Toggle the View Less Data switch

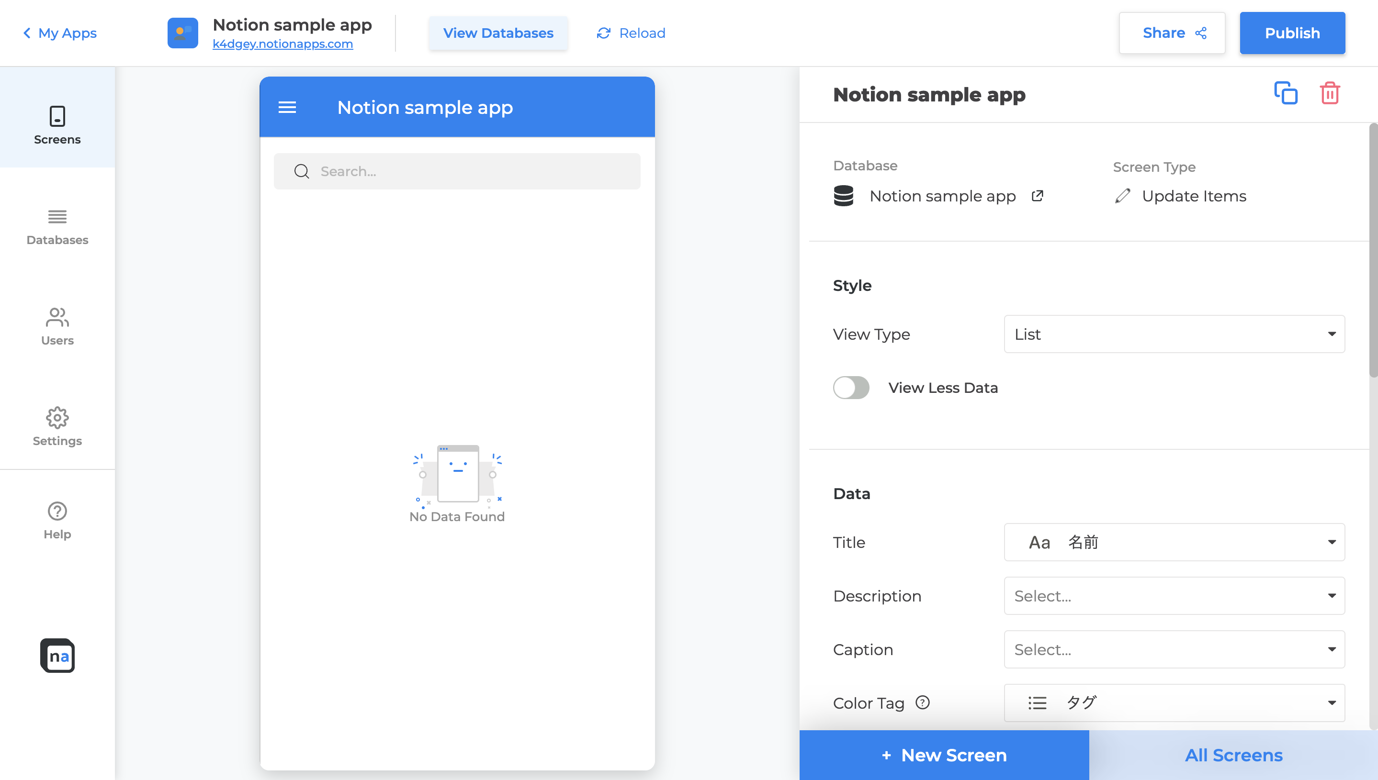pos(851,387)
